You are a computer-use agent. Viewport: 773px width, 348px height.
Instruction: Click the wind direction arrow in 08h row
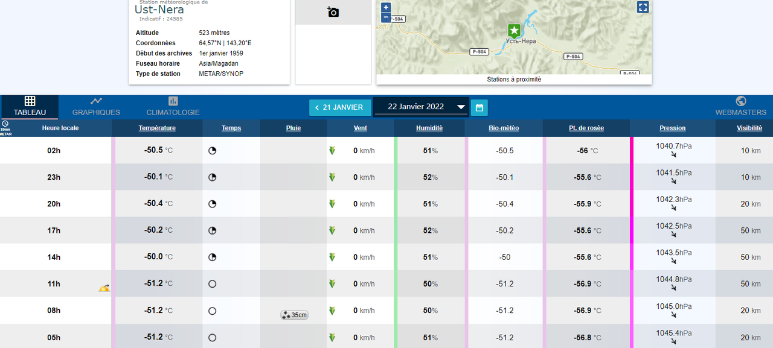[x=332, y=311]
